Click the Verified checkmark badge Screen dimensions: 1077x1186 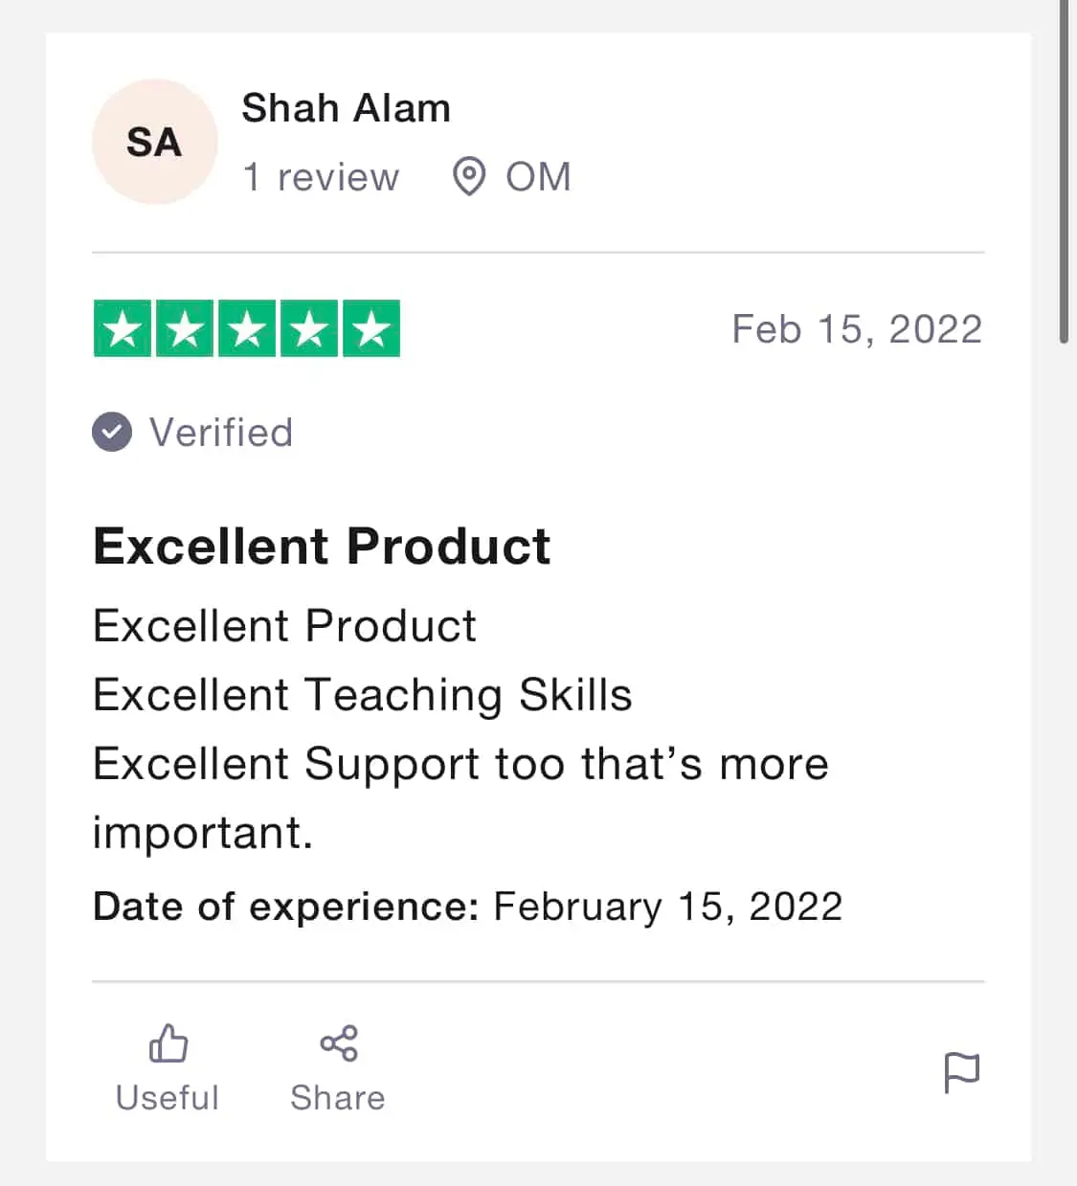(x=112, y=432)
